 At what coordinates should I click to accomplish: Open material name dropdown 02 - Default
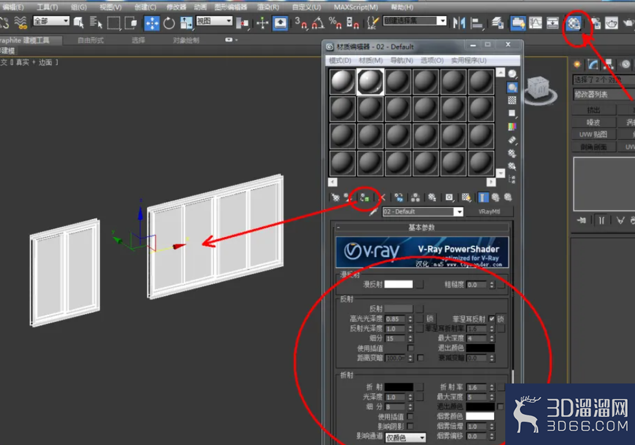click(x=459, y=212)
